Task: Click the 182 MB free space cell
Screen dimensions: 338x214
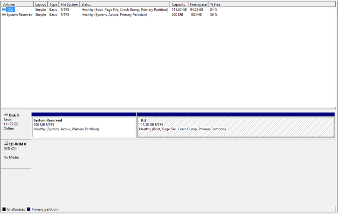Action: [196, 14]
